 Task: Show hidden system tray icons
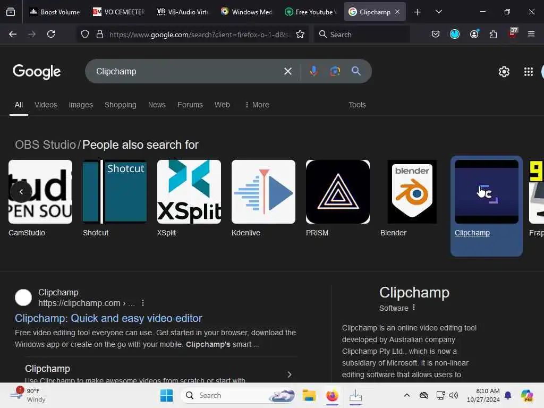click(x=407, y=395)
